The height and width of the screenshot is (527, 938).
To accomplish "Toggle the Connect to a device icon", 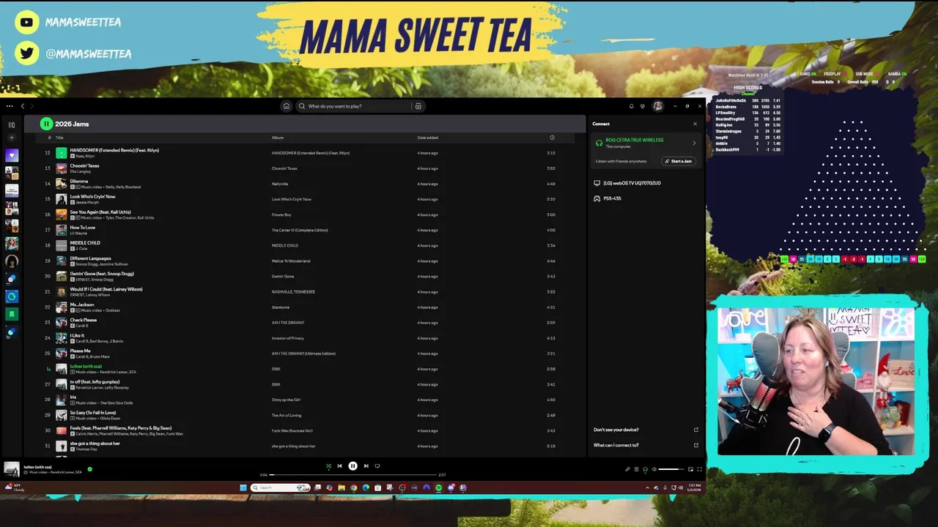I will (645, 469).
